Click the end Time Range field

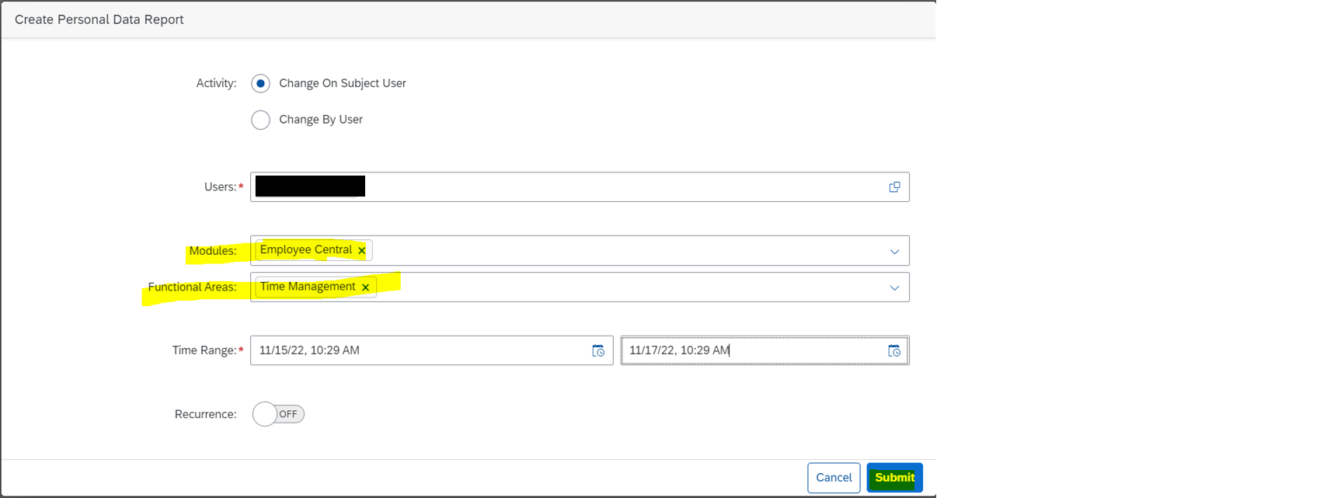click(765, 350)
